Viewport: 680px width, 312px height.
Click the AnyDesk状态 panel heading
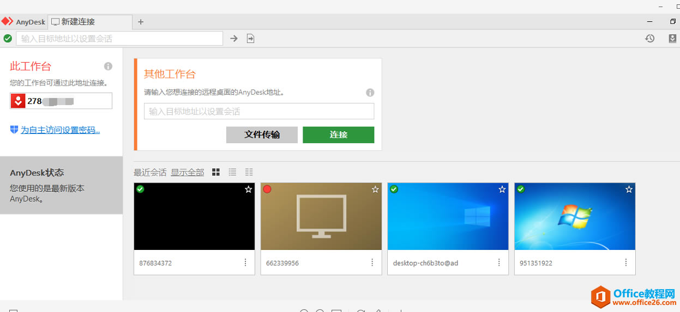click(37, 173)
